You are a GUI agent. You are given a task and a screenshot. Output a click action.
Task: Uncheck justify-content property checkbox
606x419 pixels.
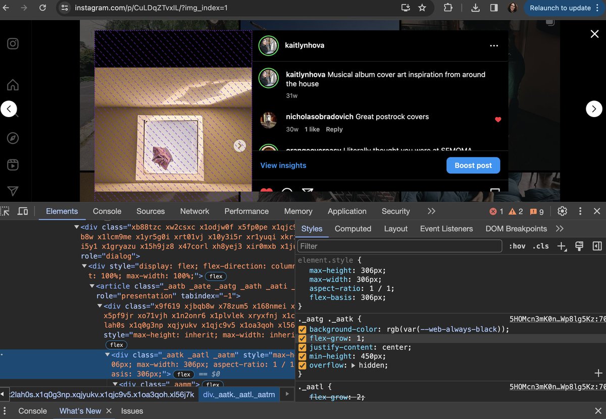pos(302,347)
